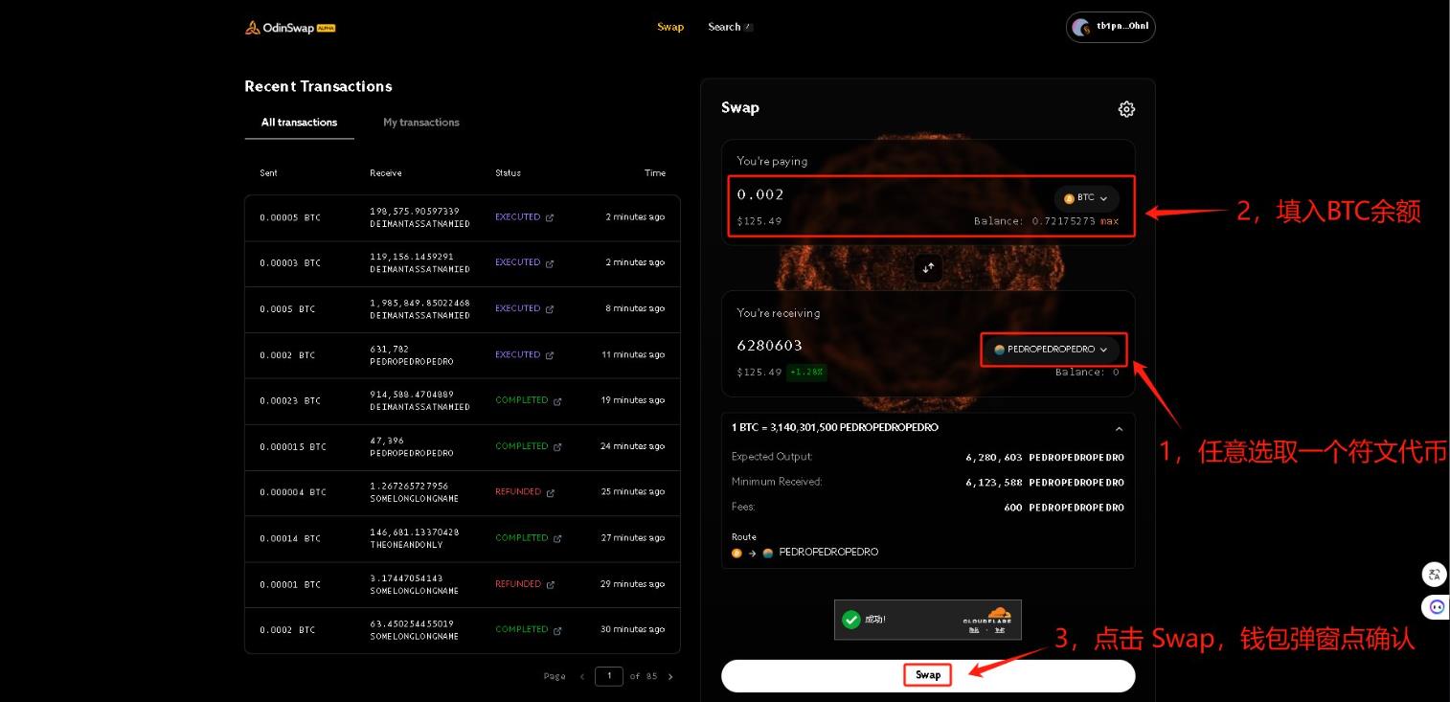This screenshot has width=1450, height=702.
Task: Click Balance: 0.72175273 text
Action: [x=1034, y=221]
